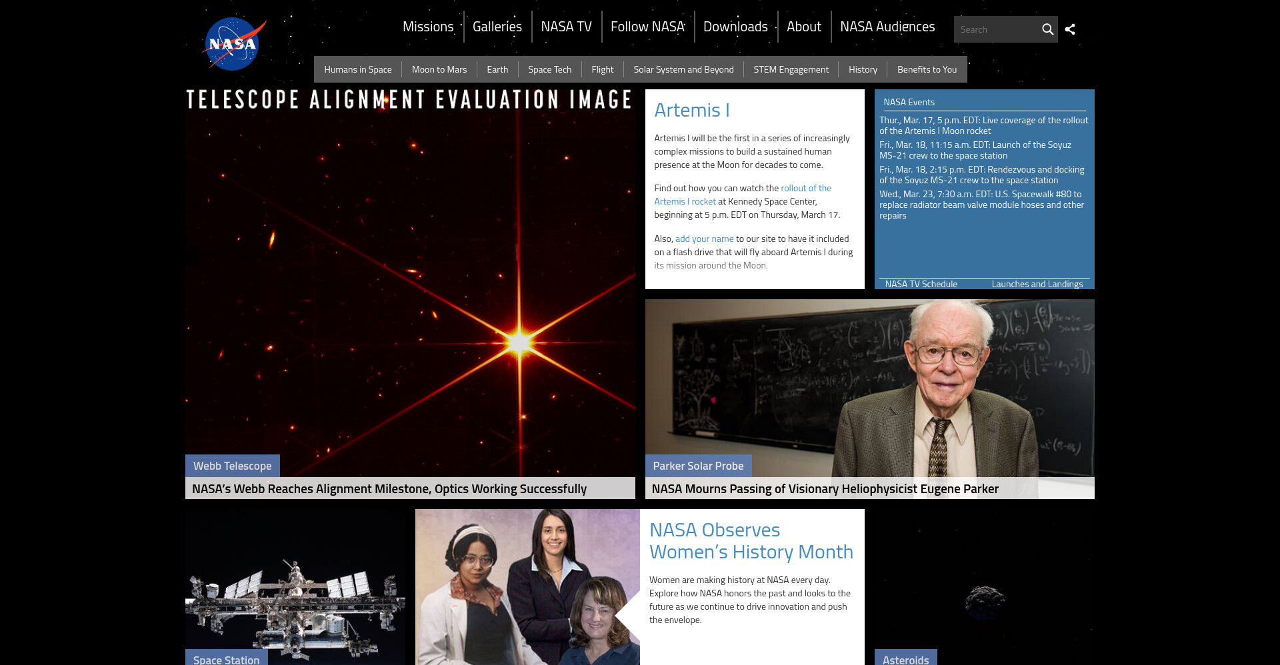Viewport: 1280px width, 665px height.
Task: Select Flight topic
Action: (603, 69)
